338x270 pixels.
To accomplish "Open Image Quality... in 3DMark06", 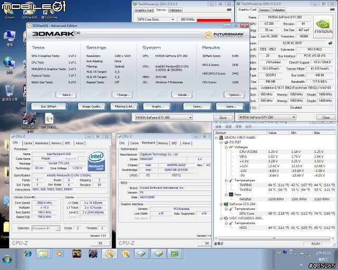I will [92, 107].
